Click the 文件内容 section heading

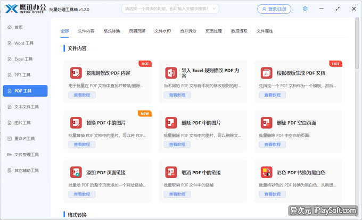point(77,48)
